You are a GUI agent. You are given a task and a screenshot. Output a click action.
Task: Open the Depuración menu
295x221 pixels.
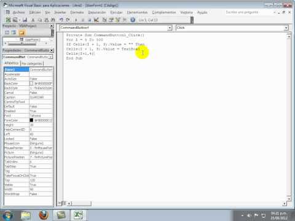[97, 12]
